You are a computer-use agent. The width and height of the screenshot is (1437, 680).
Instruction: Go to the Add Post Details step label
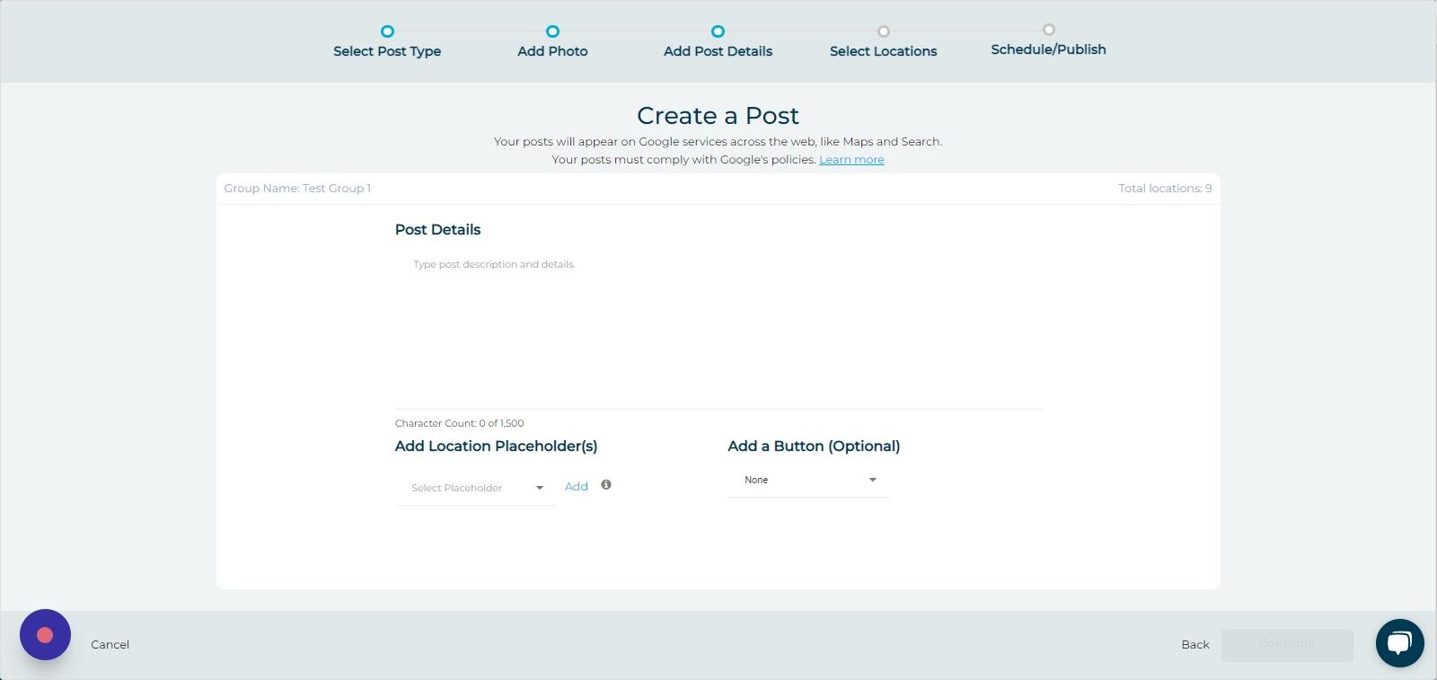click(718, 51)
